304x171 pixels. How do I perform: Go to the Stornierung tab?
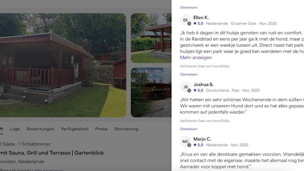click(126, 129)
